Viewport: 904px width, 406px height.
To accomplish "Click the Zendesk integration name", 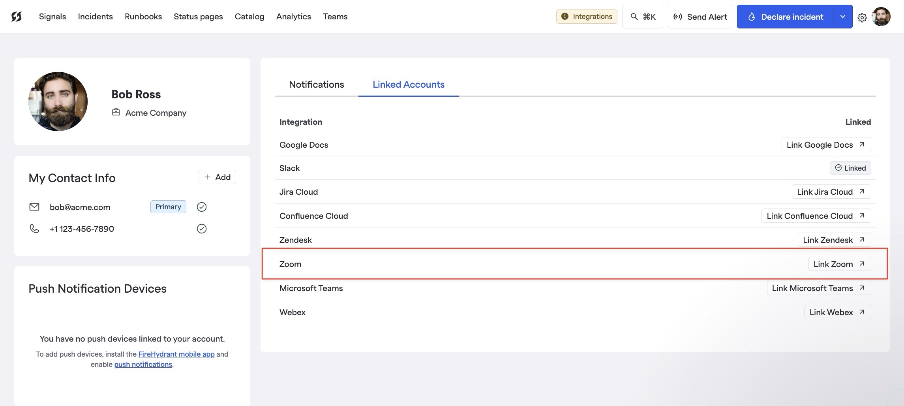I will click(296, 240).
